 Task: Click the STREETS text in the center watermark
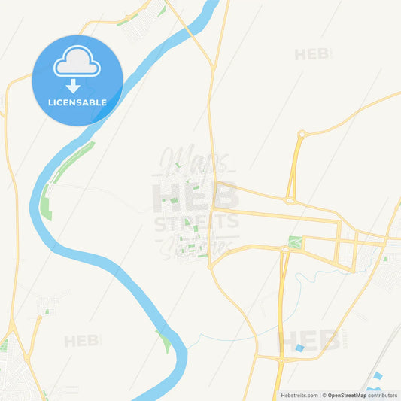pyautogui.click(x=196, y=222)
